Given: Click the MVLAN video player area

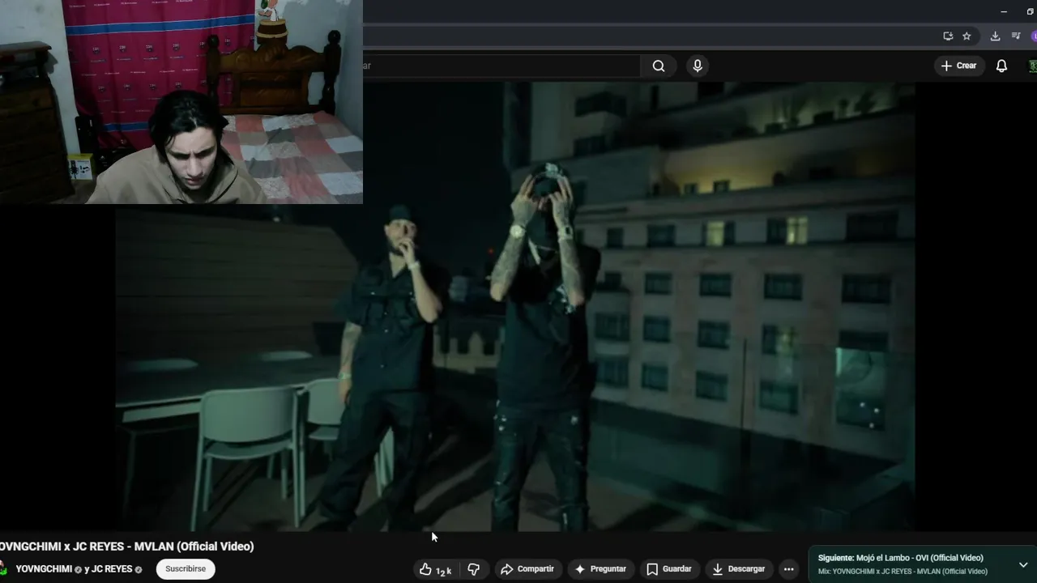Looking at the screenshot, I should point(515,306).
